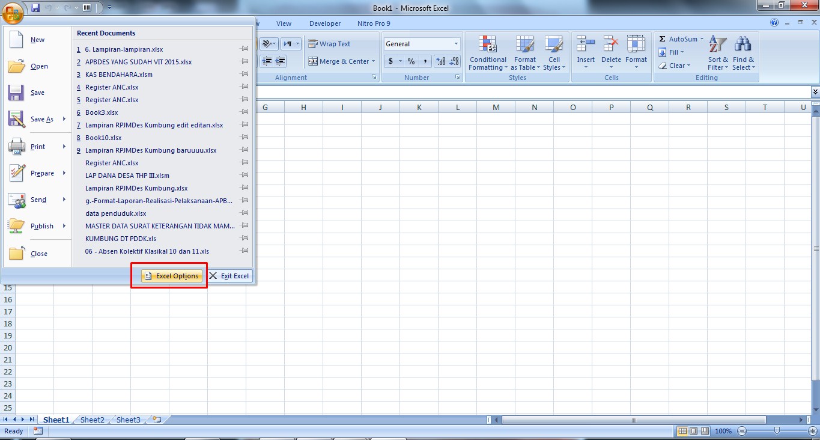Click the Excel Options button
Viewport: 820px width, 440px height.
172,276
